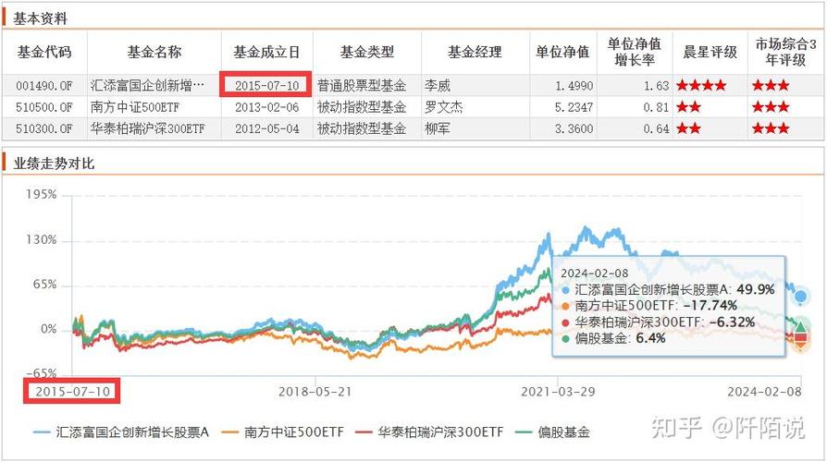Click the 基本资料 section heading
The height and width of the screenshot is (462, 827).
[40, 19]
